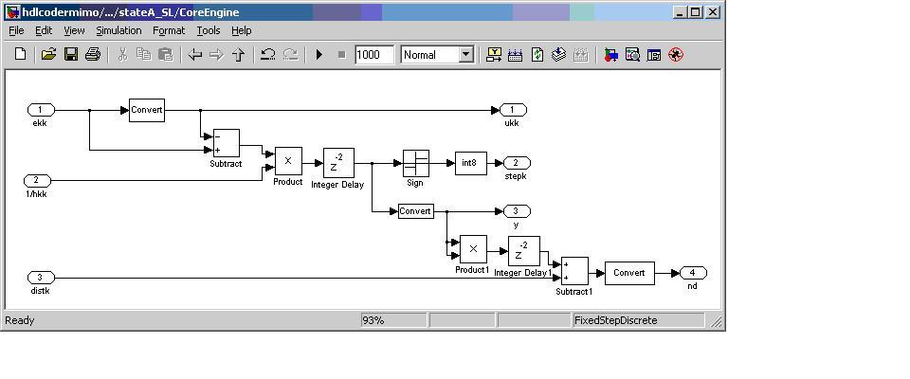Go up to parent system arrow
The width and height of the screenshot is (910, 379).
point(238,55)
